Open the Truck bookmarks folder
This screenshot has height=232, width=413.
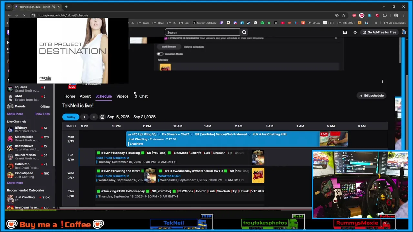pyautogui.click(x=143, y=23)
